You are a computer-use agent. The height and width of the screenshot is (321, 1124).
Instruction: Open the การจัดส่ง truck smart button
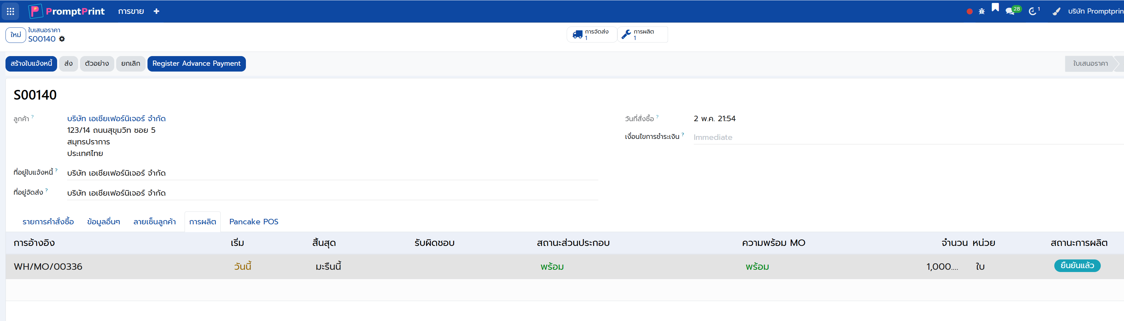click(592, 34)
